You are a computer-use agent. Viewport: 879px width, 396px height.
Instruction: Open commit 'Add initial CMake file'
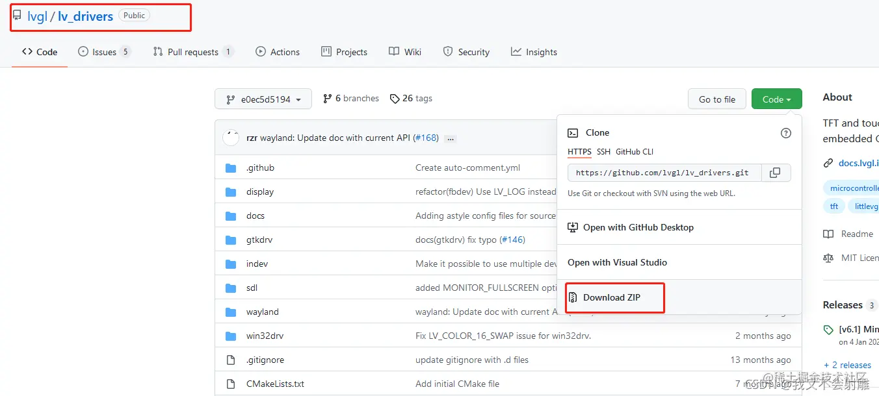pyautogui.click(x=458, y=384)
